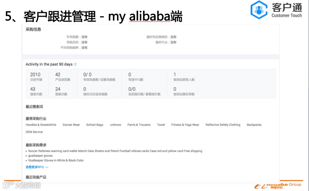Select Soccer Wear industry tag
Image resolution: width=309 pixels, height=191 pixels.
[71, 125]
